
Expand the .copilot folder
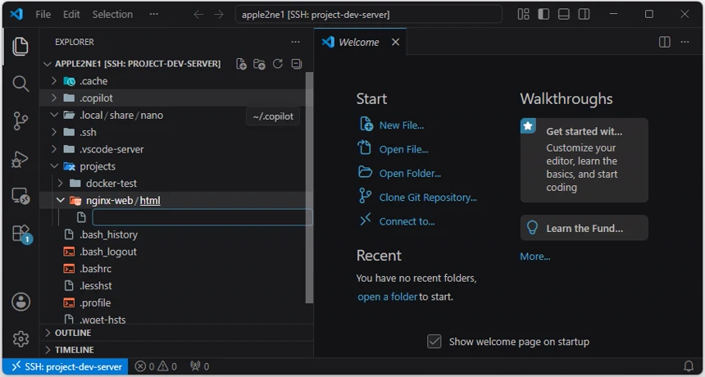[54, 98]
